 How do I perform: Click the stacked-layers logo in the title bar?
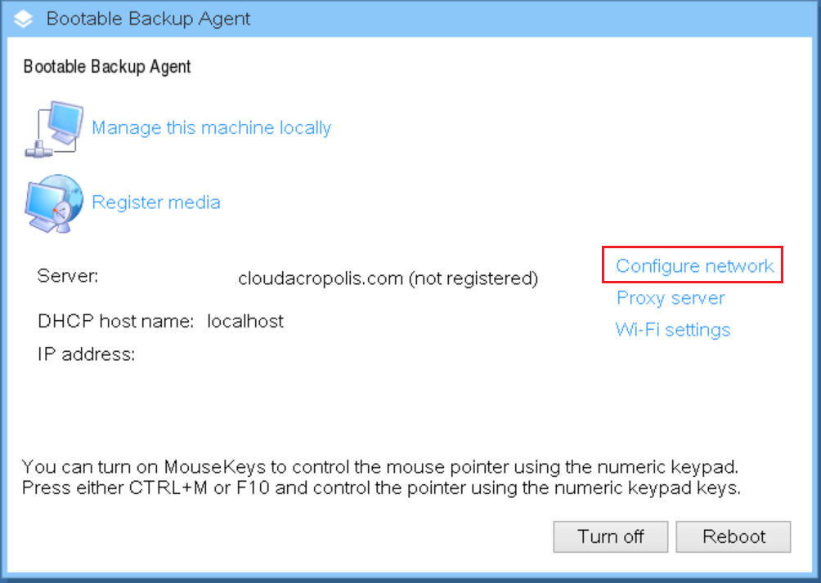pyautogui.click(x=23, y=20)
